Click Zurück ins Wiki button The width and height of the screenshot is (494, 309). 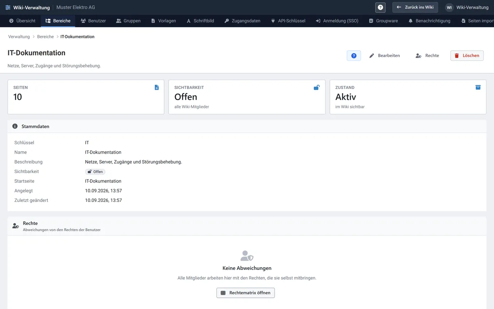[x=415, y=7]
